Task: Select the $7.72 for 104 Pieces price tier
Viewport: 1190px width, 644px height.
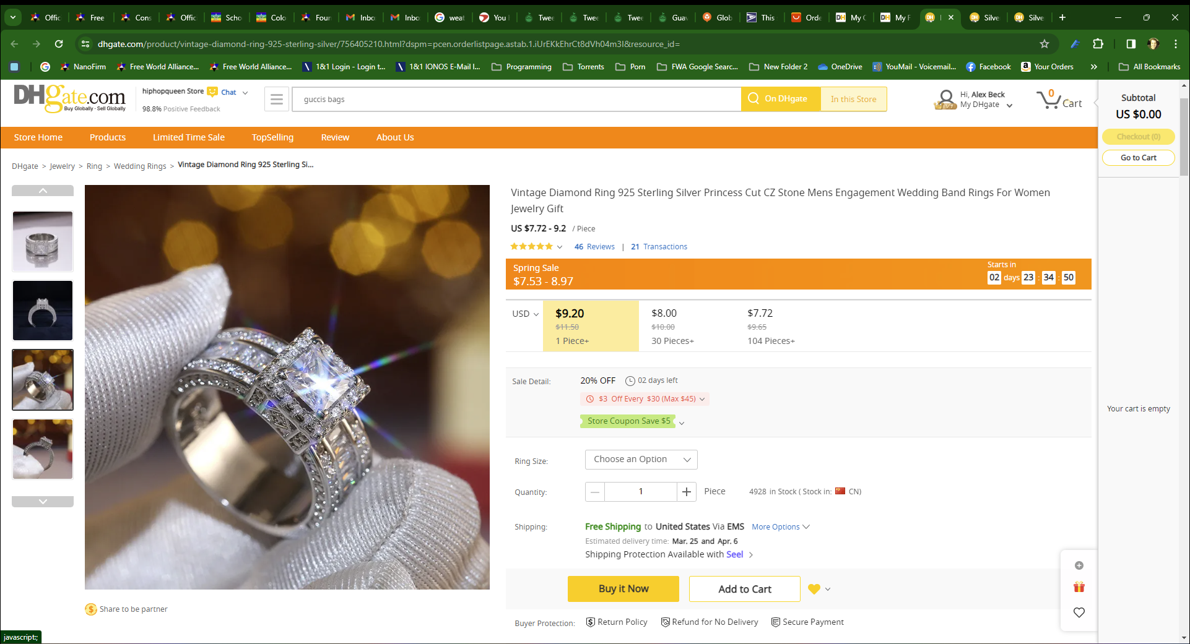Action: tap(771, 326)
